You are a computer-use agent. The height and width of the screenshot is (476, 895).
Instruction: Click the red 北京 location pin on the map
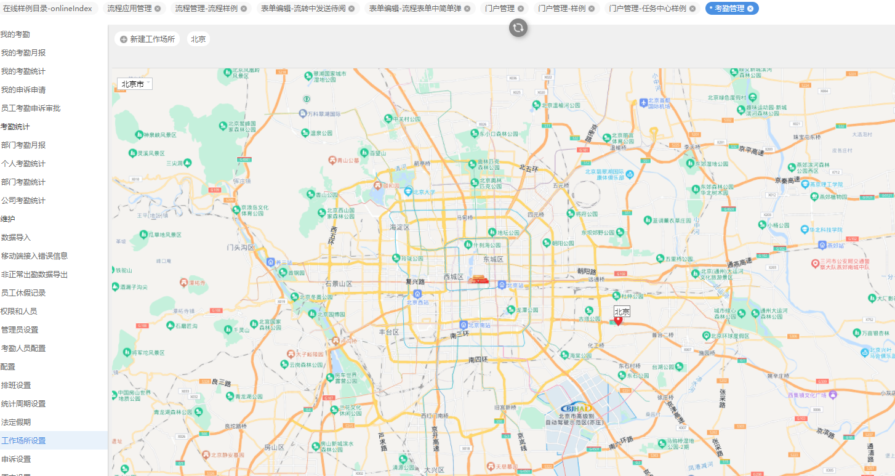(x=619, y=321)
